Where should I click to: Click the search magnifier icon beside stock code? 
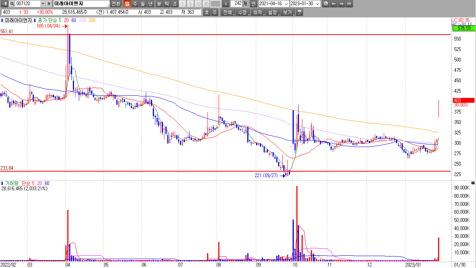[12, 4]
